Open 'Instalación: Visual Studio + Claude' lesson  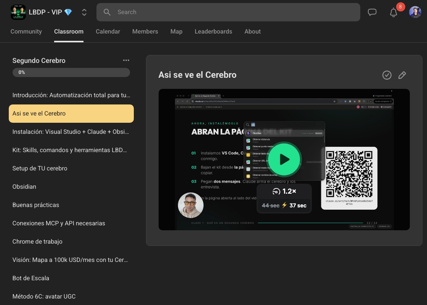coord(71,132)
